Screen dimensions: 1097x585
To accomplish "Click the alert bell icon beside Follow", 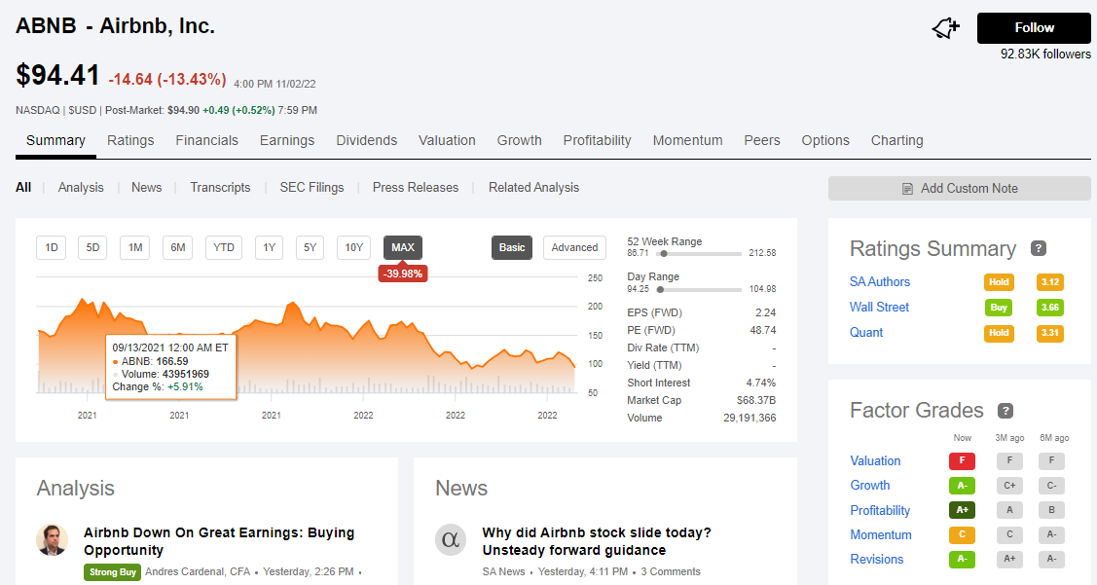I will pyautogui.click(x=945, y=28).
